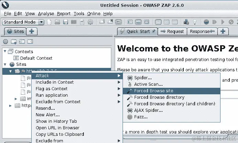The width and height of the screenshot is (238, 143).
Task: Select Open URL in Browser
Action: 77,128
